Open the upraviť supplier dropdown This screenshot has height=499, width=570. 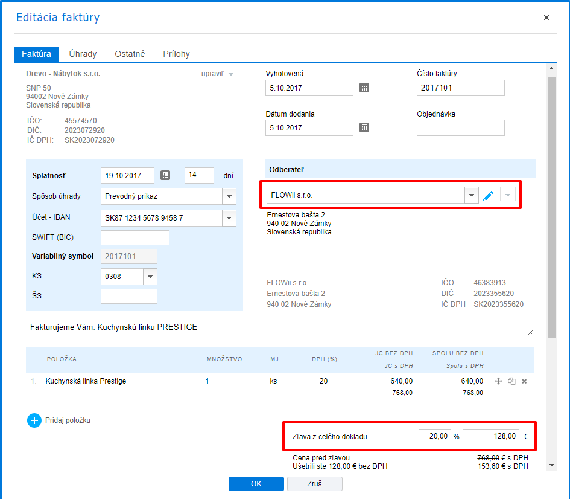point(217,74)
